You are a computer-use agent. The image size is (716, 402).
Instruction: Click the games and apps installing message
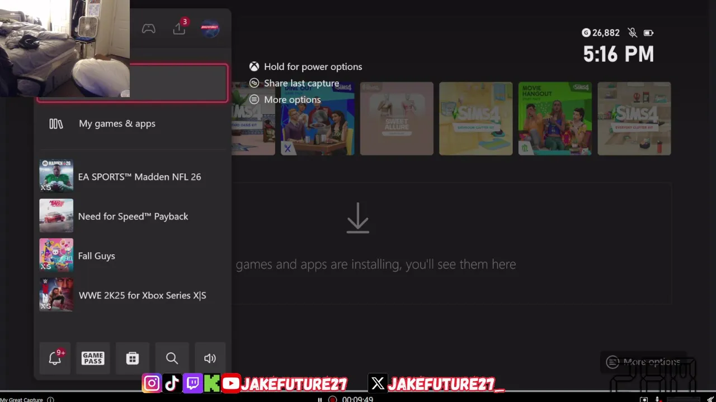(x=375, y=264)
